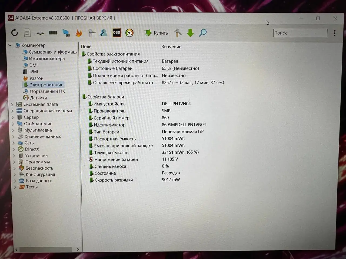Open the OSD panel icon
Viewport: 346px width, 259px height.
pos(117,33)
